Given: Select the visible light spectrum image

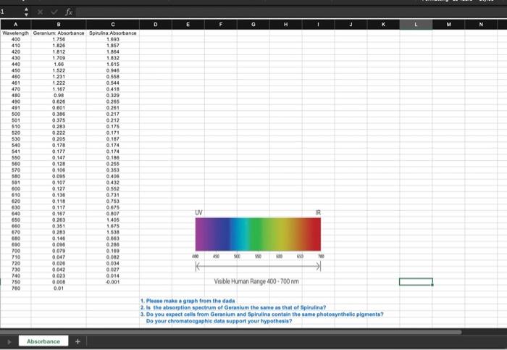Looking at the screenshot, I should (x=258, y=234).
